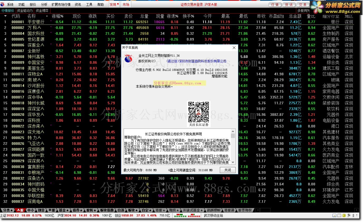Open the 资讯 menu in the menu bar
The height and width of the screenshot is (222, 363).
78,4
